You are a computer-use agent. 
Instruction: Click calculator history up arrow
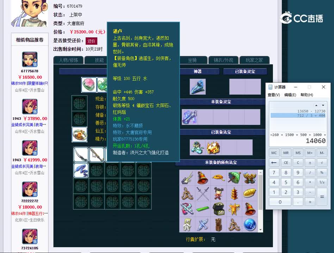[x=316, y=105]
